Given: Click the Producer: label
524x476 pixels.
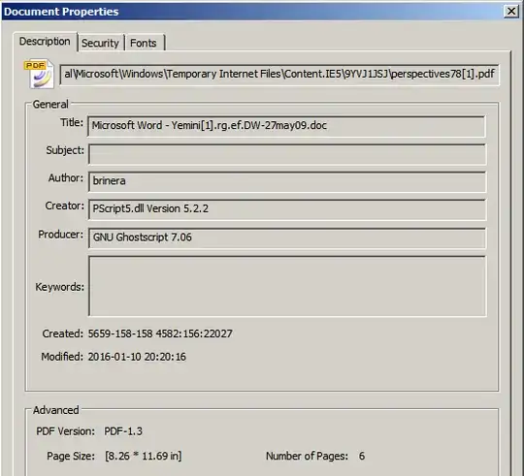Looking at the screenshot, I should click(x=60, y=235).
